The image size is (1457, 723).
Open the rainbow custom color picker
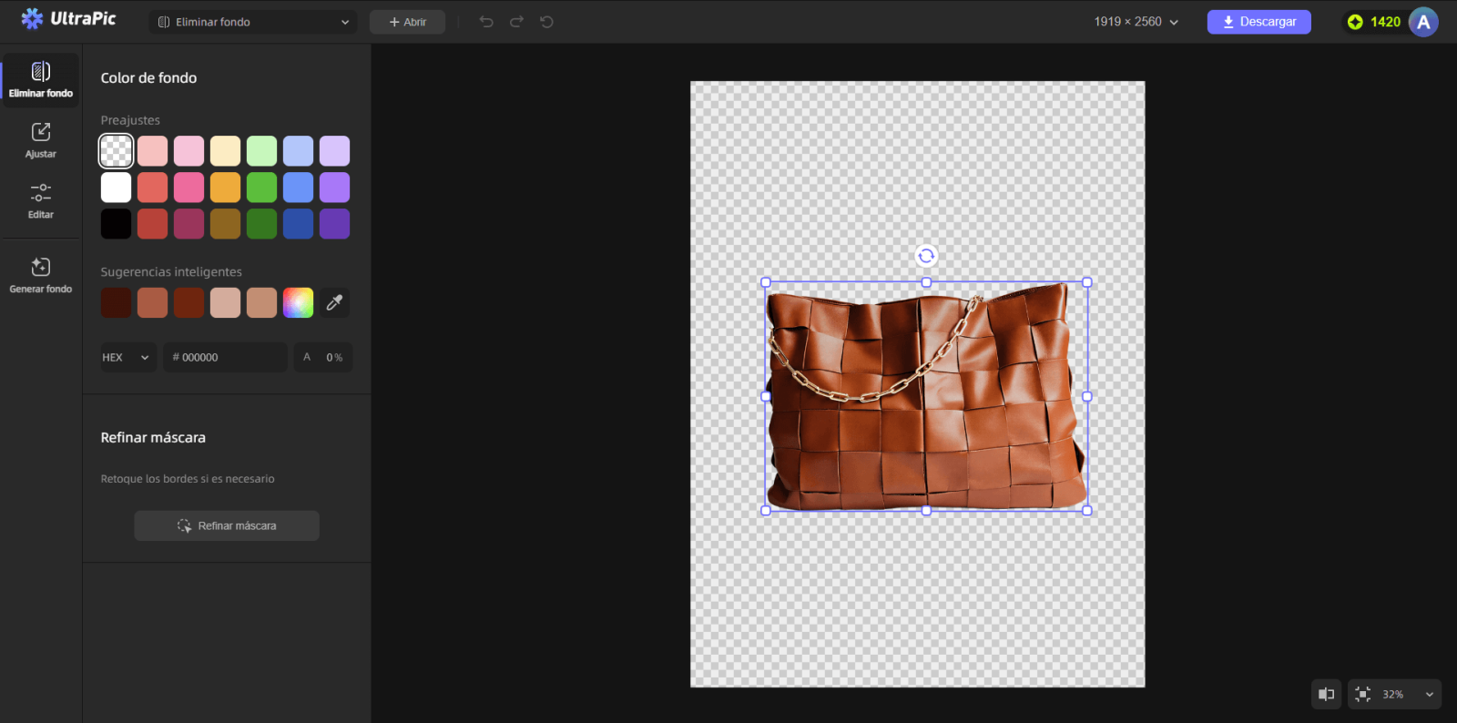298,302
